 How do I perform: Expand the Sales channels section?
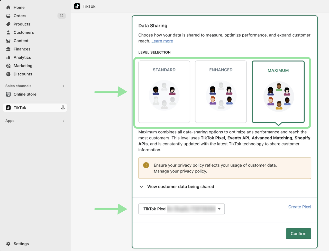tap(63, 86)
